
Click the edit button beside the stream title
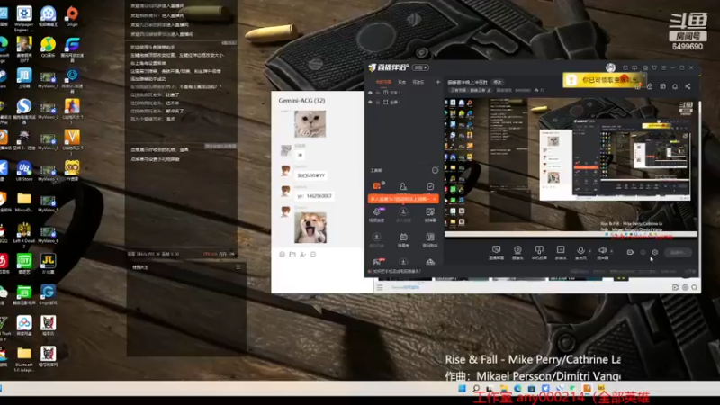pyautogui.click(x=498, y=82)
